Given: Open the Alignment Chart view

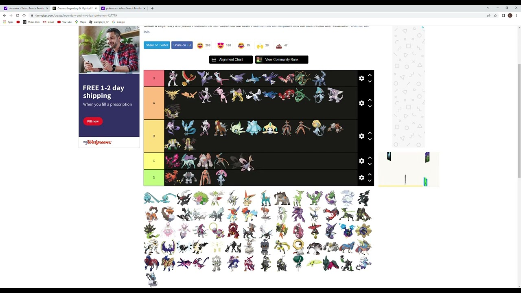Looking at the screenshot, I should click(231, 59).
